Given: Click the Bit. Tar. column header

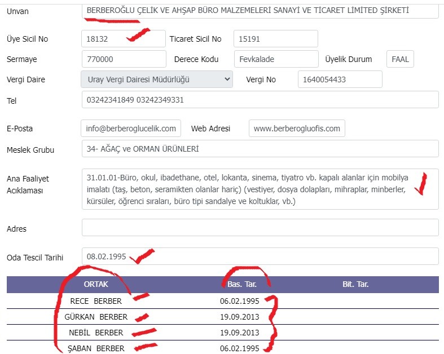Looking at the screenshot, I should point(355,284).
